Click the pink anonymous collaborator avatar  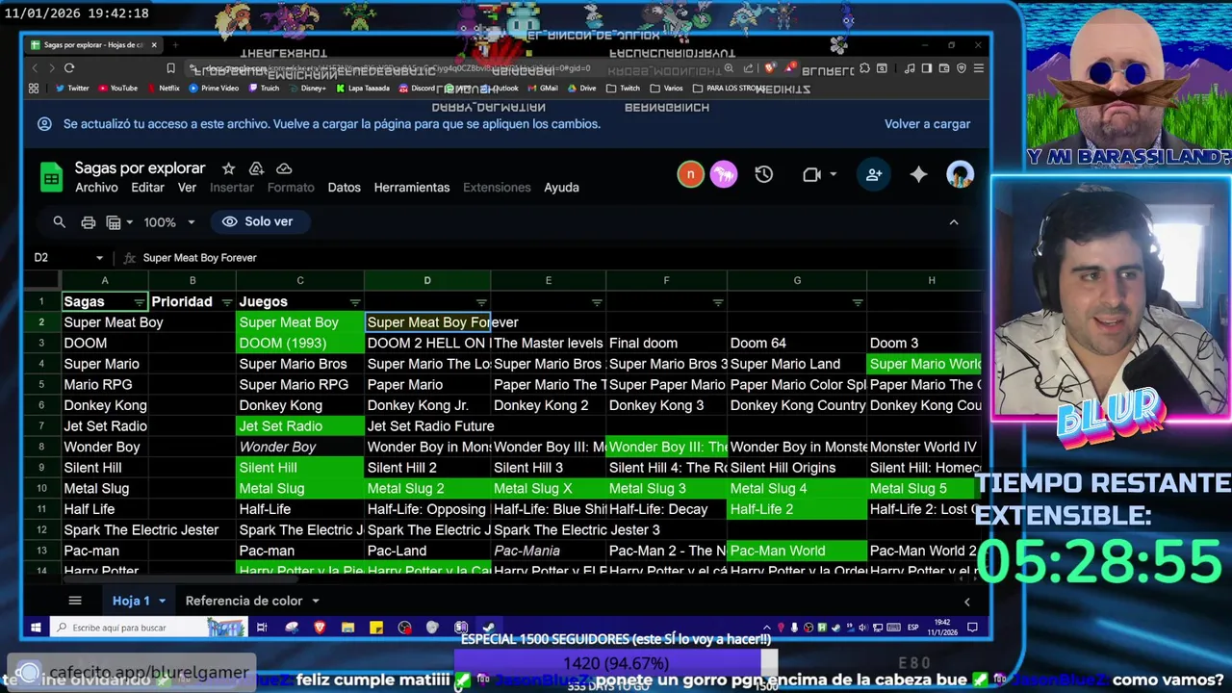[724, 174]
